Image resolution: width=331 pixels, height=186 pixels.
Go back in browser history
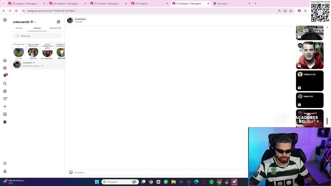pyautogui.click(x=4, y=11)
